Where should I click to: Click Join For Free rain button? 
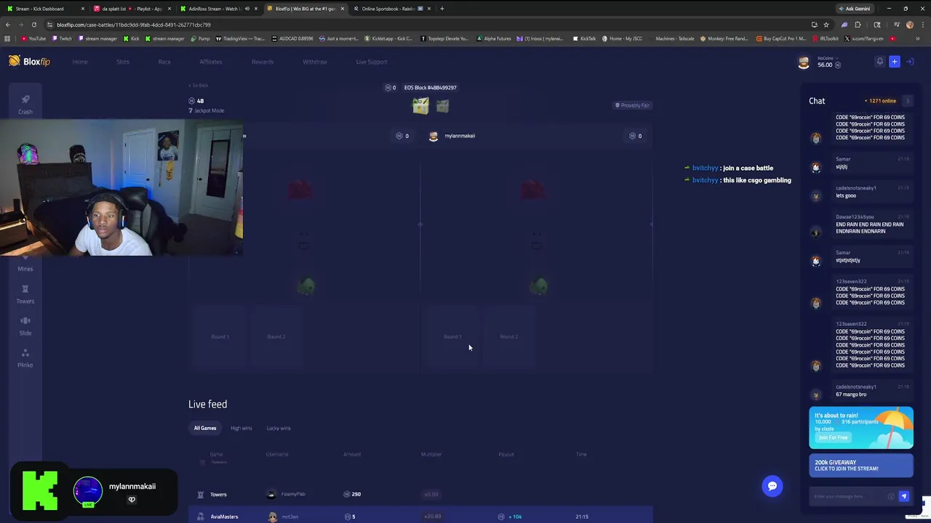click(834, 437)
